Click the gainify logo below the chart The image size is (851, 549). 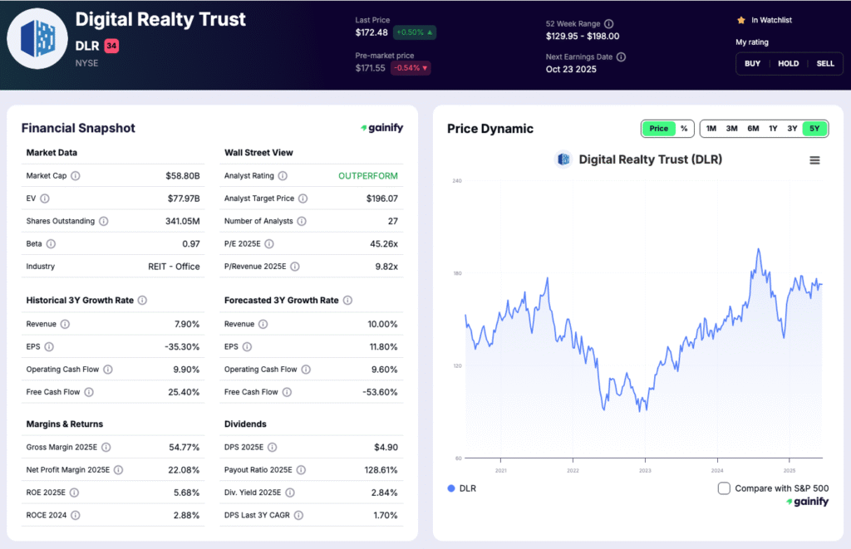click(806, 502)
